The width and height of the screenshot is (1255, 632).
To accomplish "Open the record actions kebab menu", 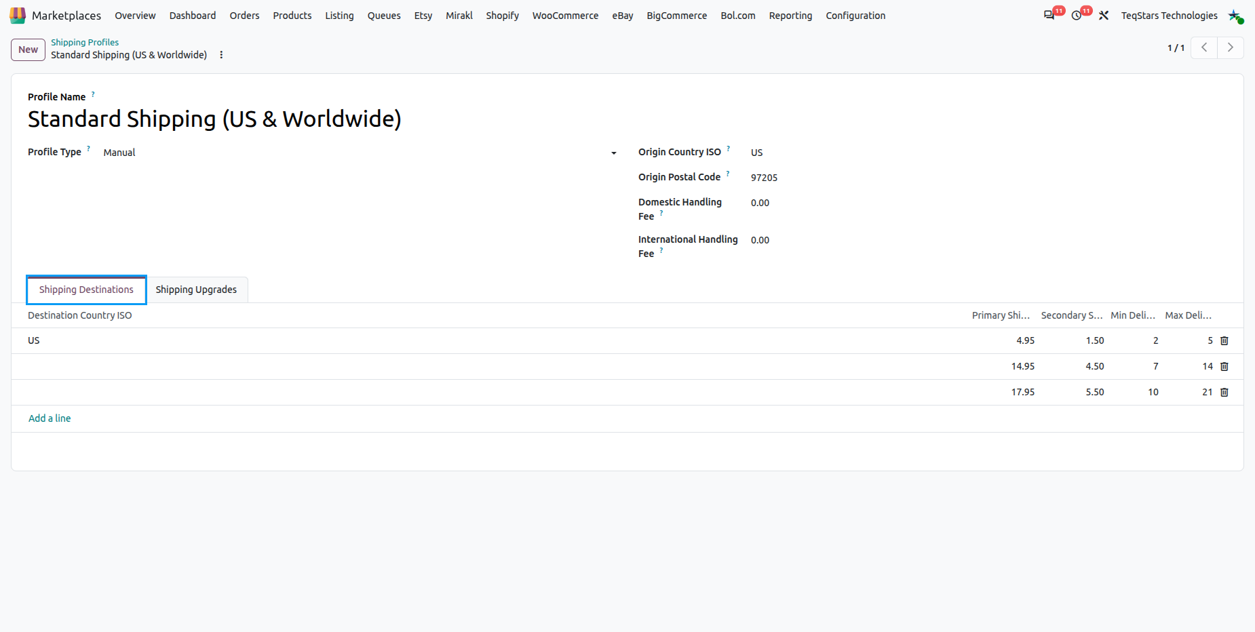I will (221, 55).
